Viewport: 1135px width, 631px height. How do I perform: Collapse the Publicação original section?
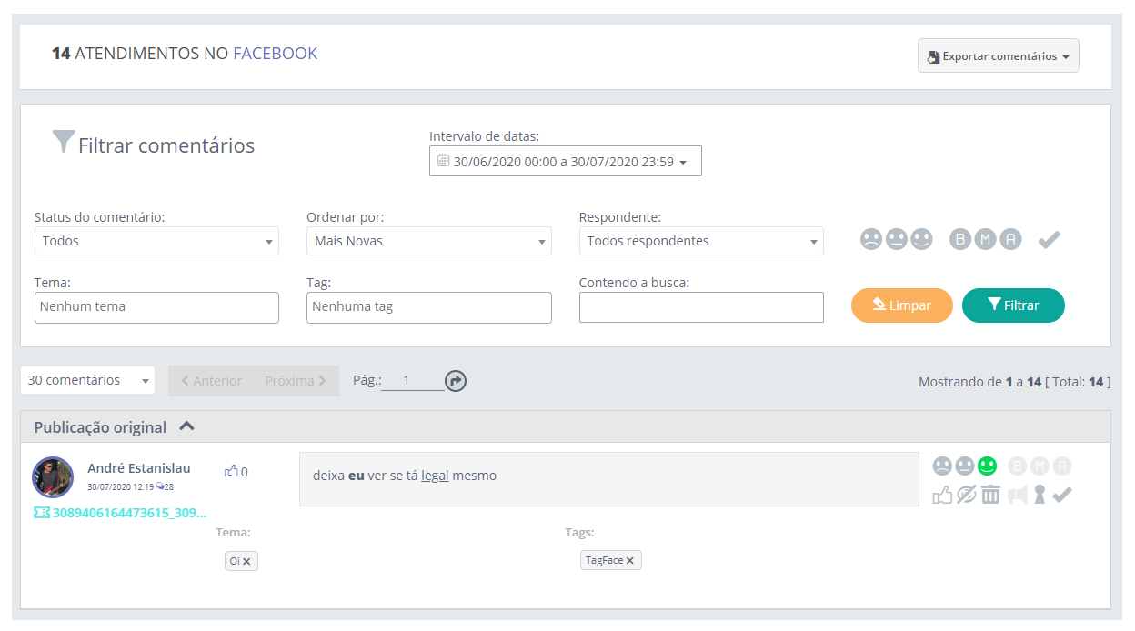point(186,426)
